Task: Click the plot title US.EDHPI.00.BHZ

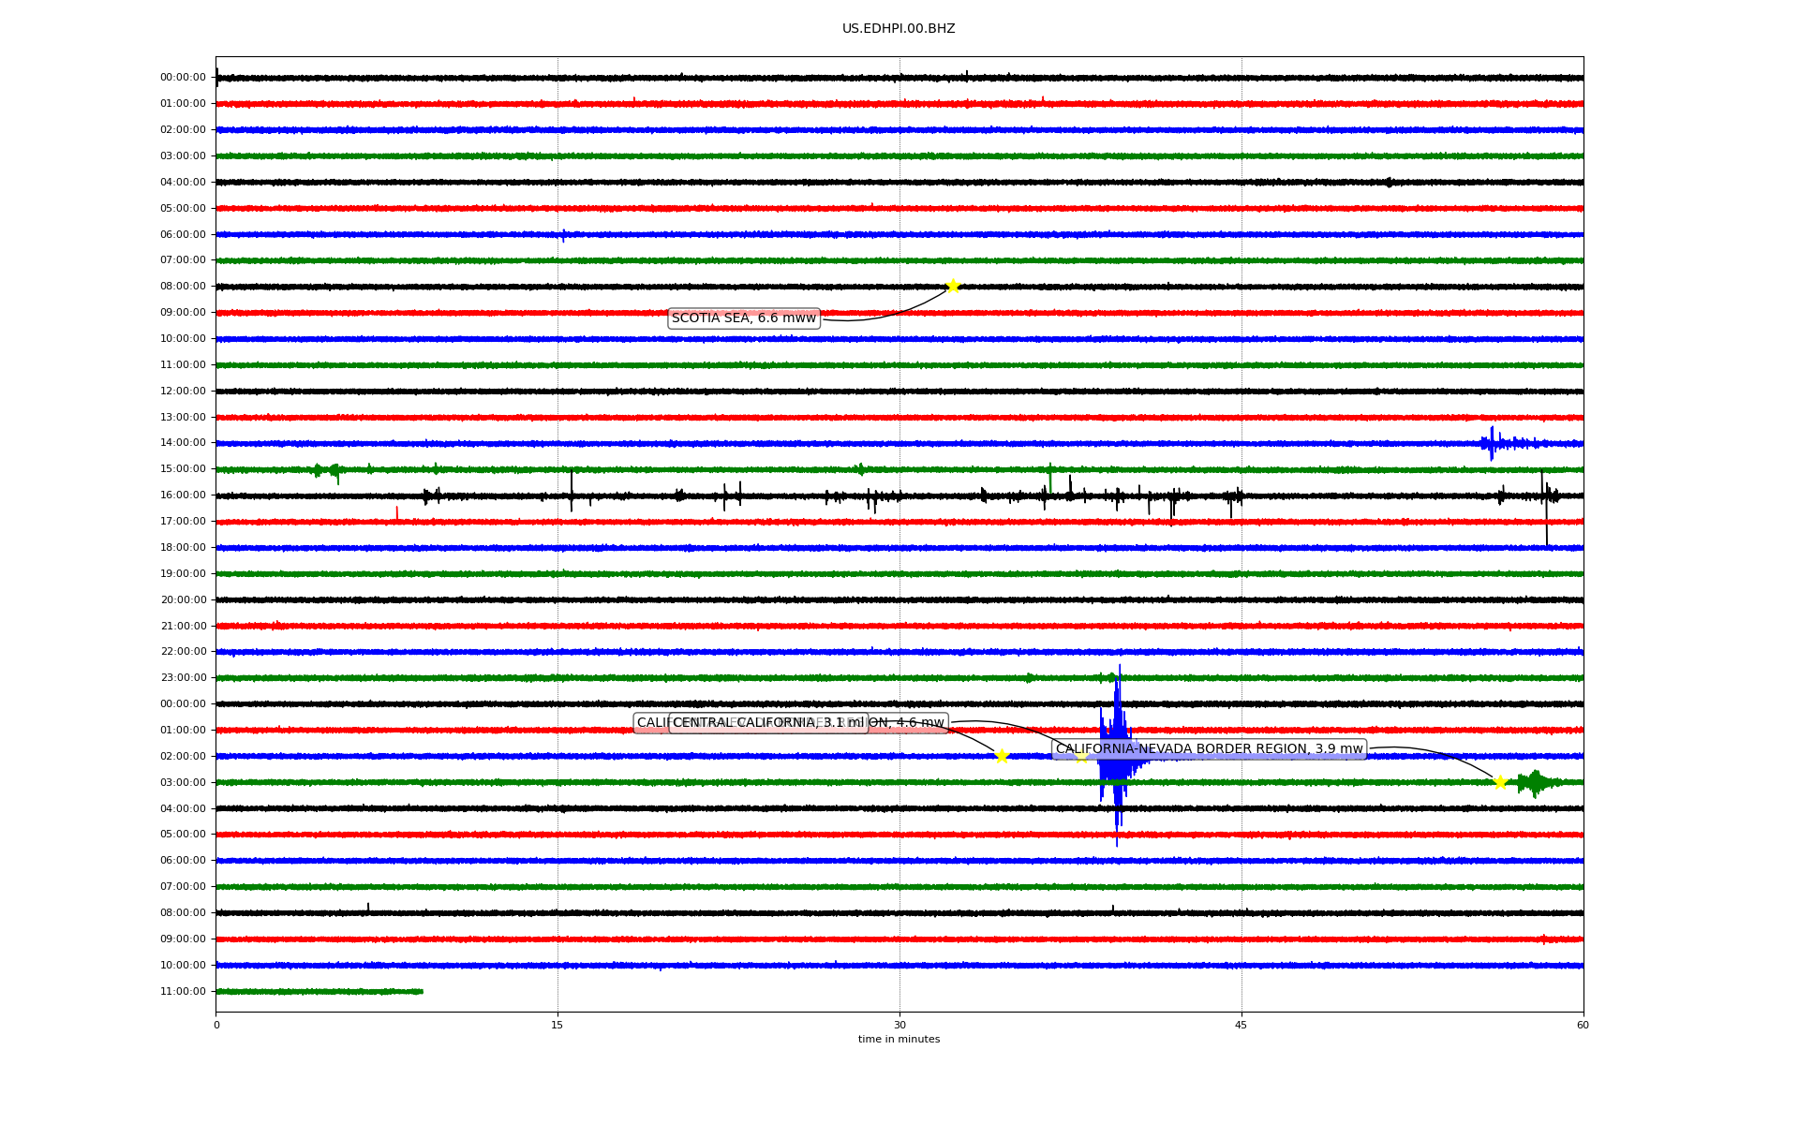Action: click(x=899, y=29)
